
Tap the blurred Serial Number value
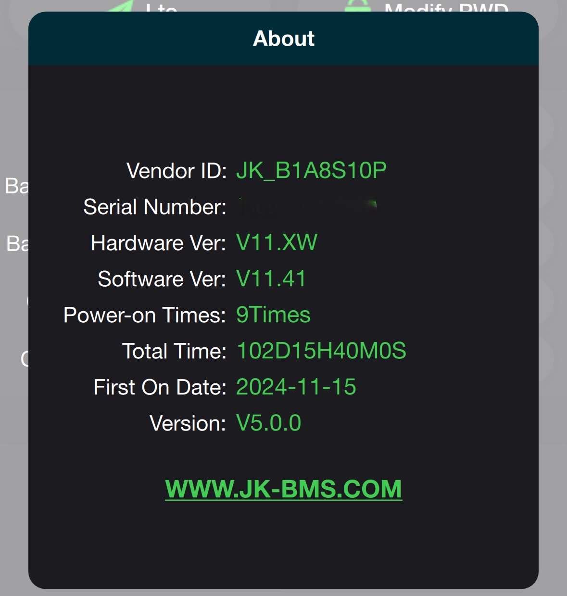coord(307,207)
